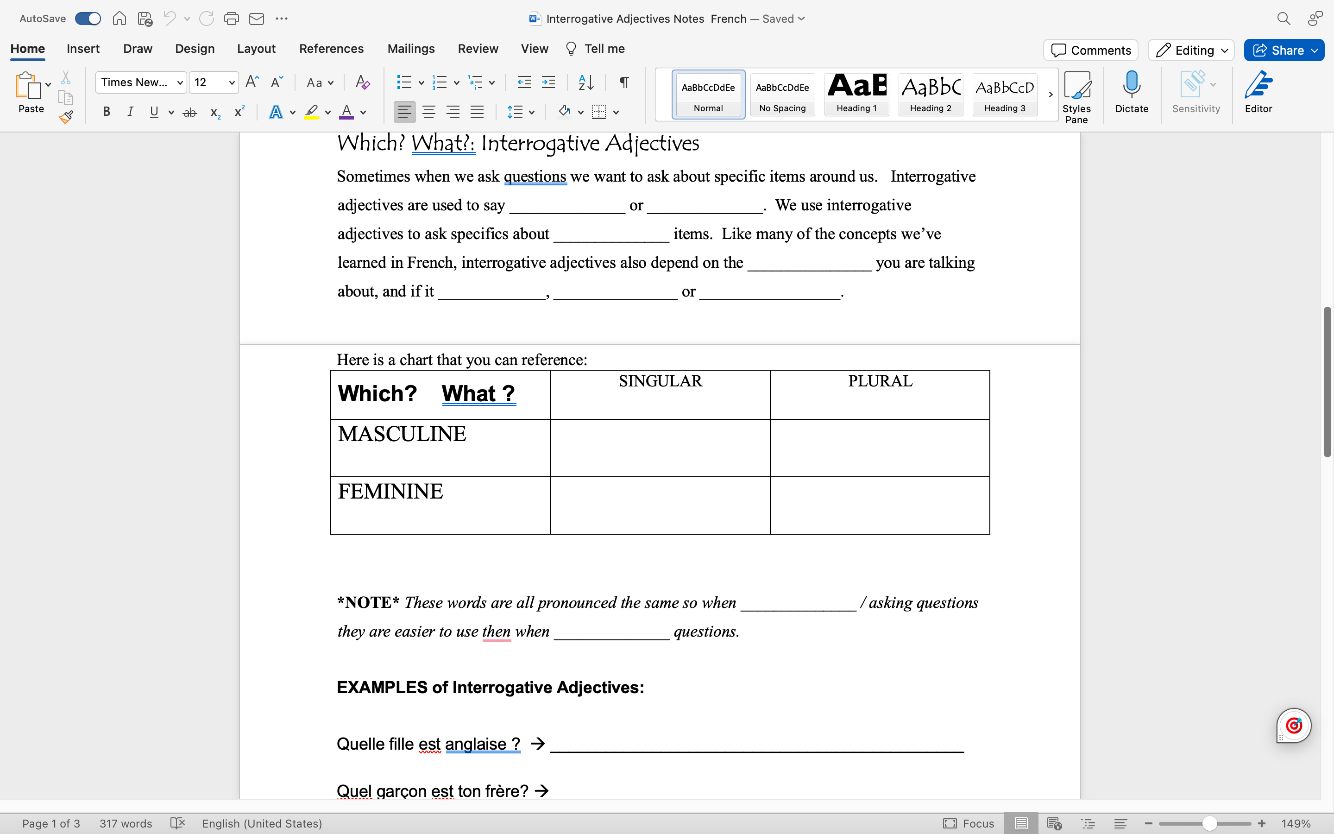Image resolution: width=1334 pixels, height=834 pixels.
Task: Click the Print icon in title bar
Action: [232, 19]
